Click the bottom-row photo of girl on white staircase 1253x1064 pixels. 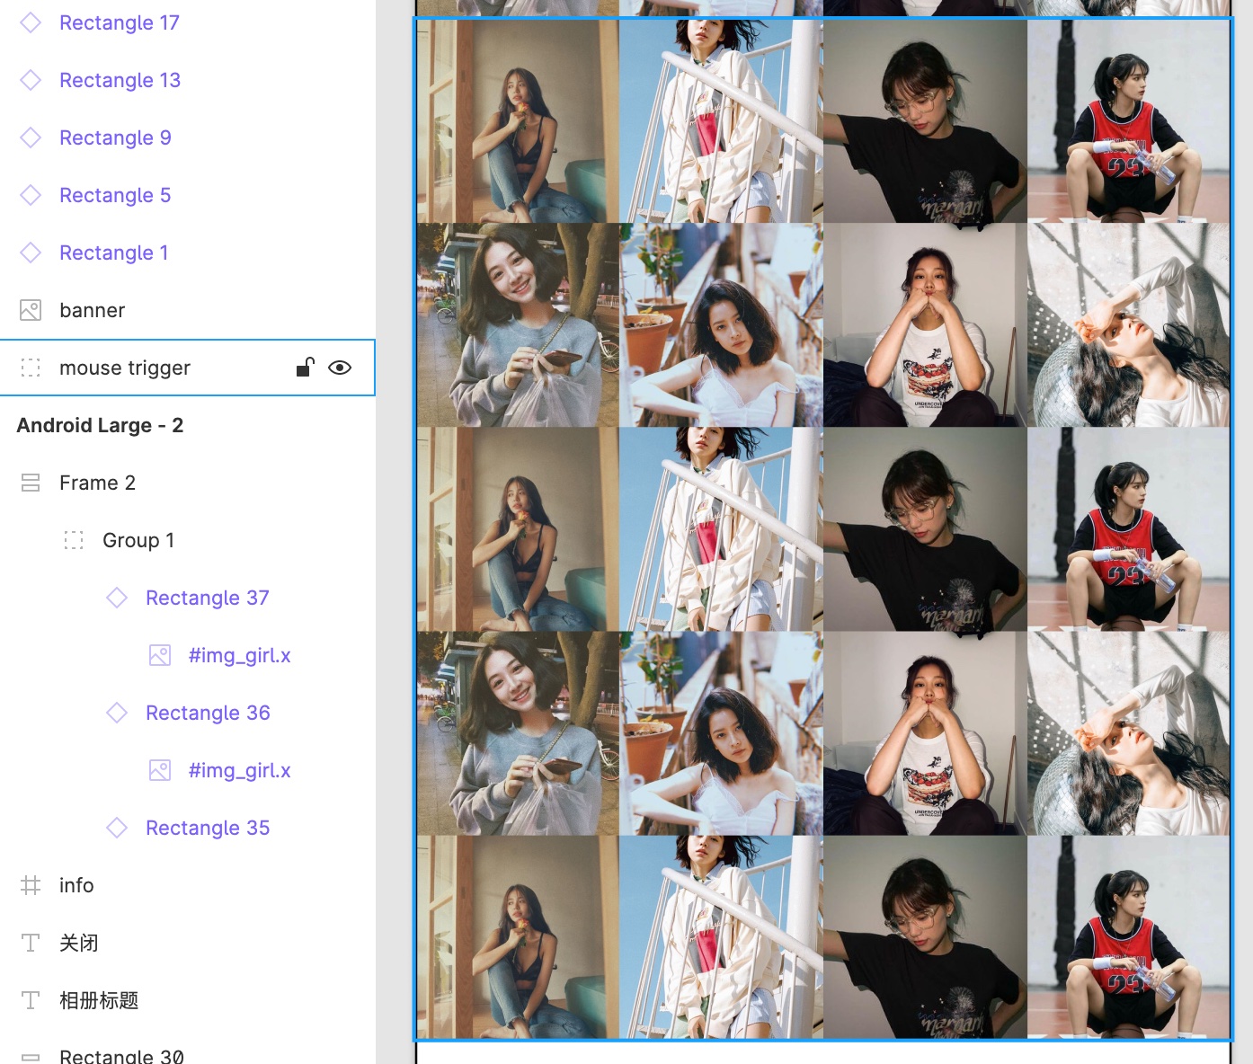point(721,937)
